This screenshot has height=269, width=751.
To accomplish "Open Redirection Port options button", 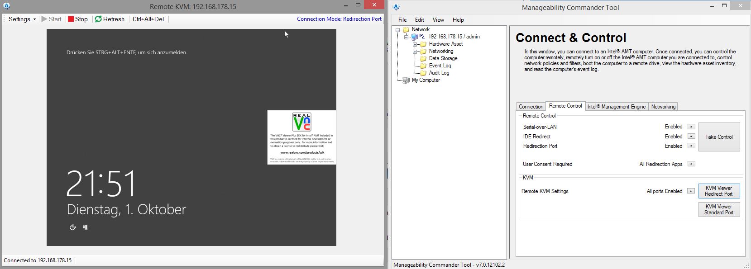I will (691, 146).
